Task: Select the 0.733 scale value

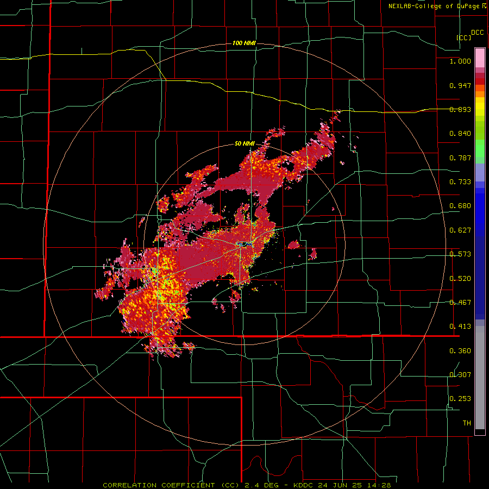Action: click(x=460, y=182)
